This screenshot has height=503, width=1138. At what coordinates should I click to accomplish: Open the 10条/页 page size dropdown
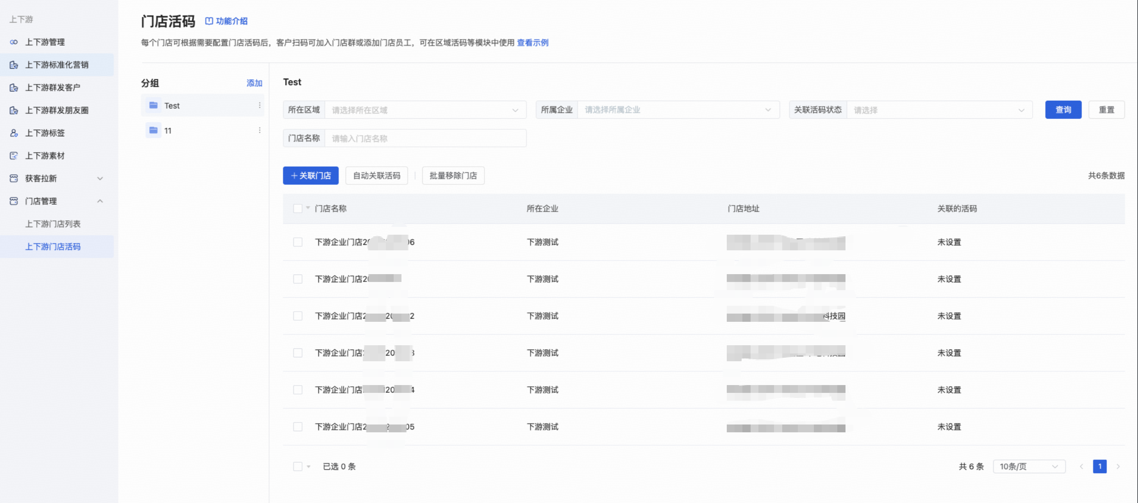[1029, 466]
